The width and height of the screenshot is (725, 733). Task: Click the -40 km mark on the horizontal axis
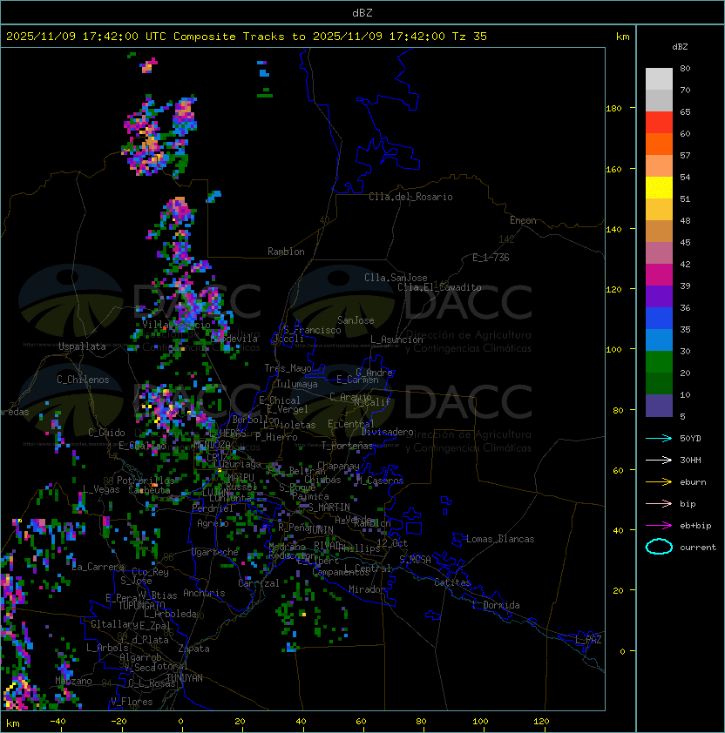click(x=58, y=722)
